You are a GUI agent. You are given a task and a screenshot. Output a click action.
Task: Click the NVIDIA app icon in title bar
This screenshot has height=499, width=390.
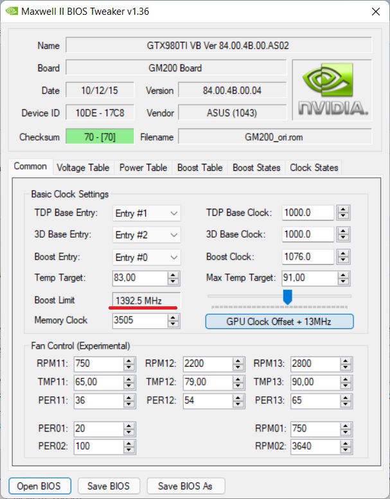point(12,11)
